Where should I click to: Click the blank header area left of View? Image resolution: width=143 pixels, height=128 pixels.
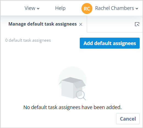[12, 8]
